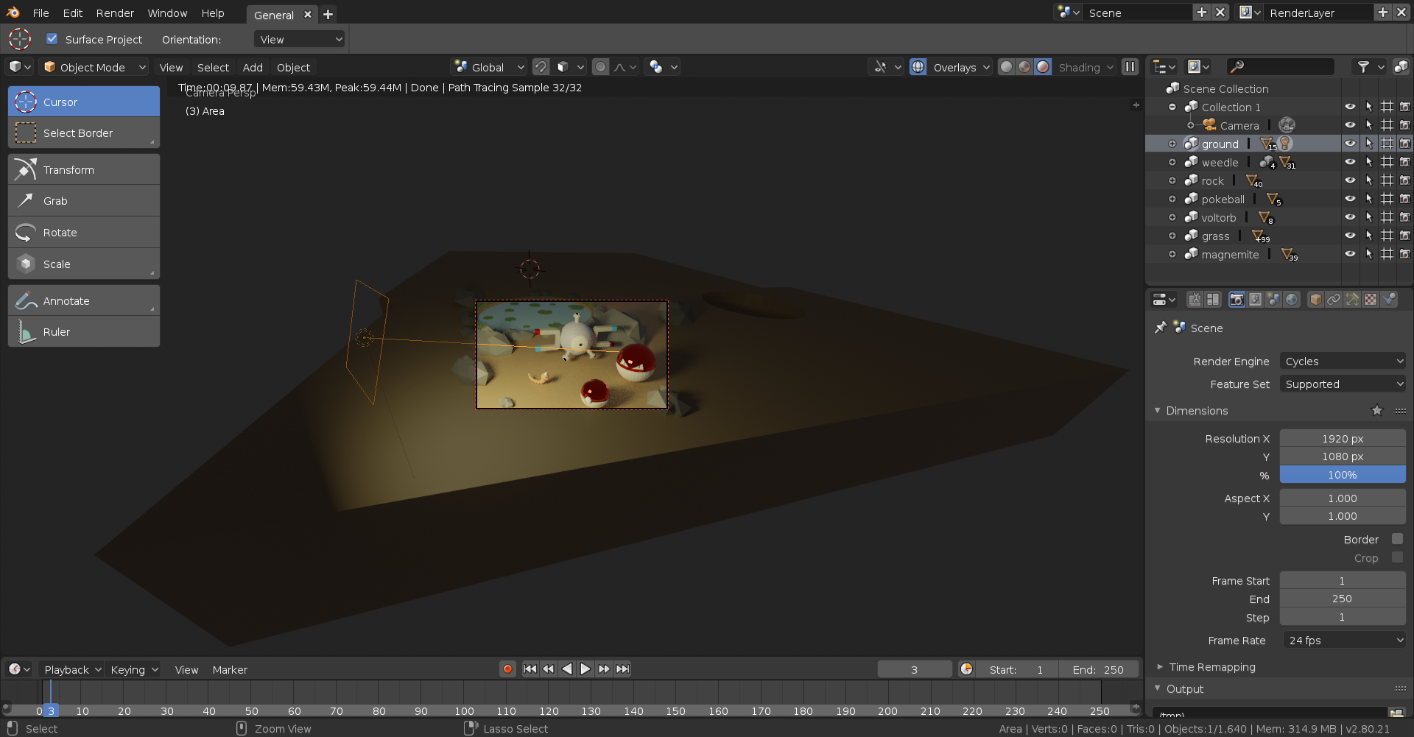This screenshot has width=1414, height=737.
Task: Choose the Ruler tool
Action: coord(84,331)
